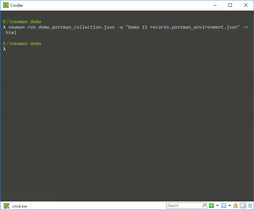Toggle the lock console padlock icon
This screenshot has width=254, height=210.
point(236,206)
